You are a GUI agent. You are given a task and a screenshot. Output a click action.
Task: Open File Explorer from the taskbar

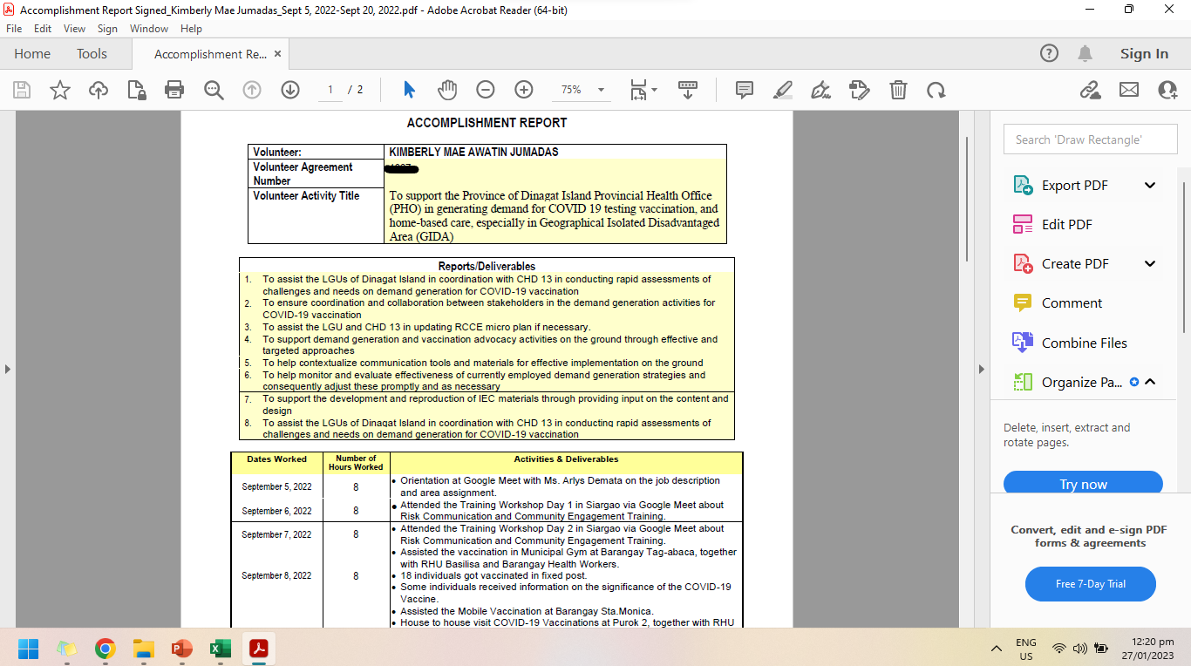[144, 649]
